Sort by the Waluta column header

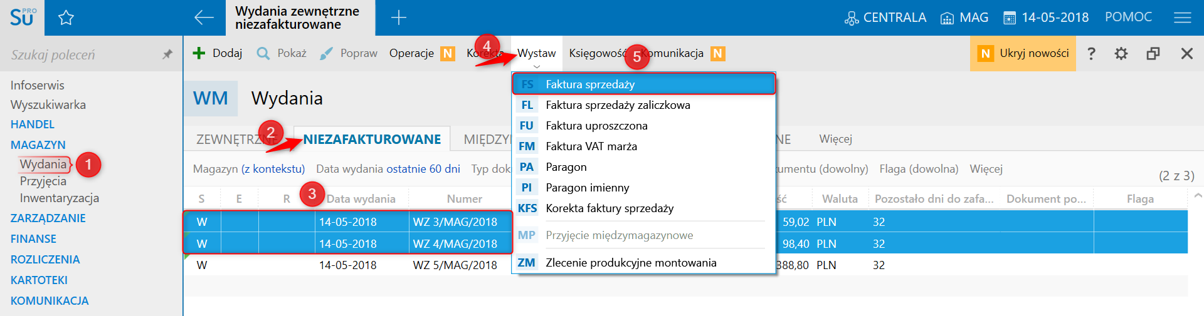point(840,199)
